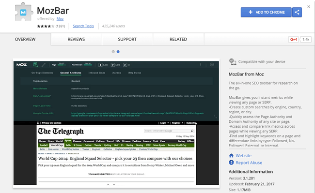315x193 pixels.
Task: Click the MOZ logo in screenshot toolbar
Action: 21,65
